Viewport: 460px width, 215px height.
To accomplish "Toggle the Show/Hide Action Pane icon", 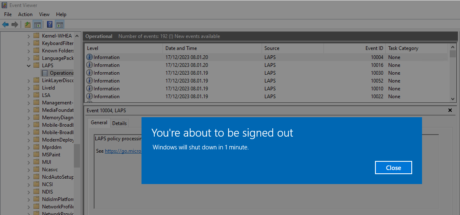I will coord(59,25).
